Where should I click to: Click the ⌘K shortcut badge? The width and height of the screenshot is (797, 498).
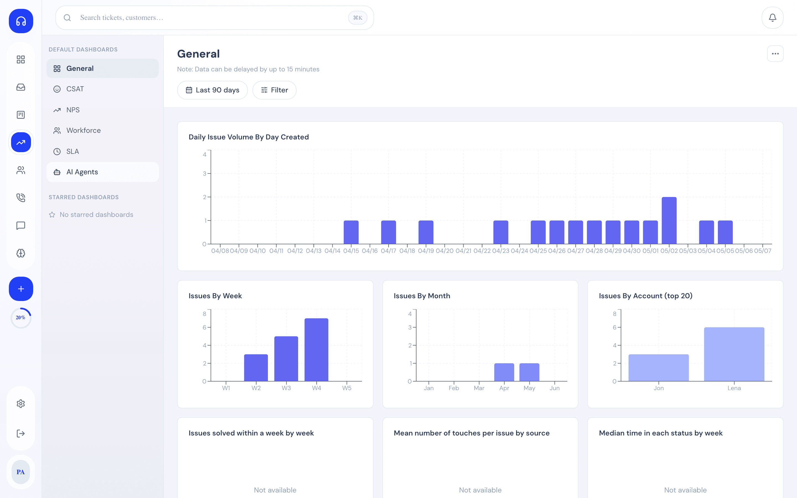click(358, 18)
